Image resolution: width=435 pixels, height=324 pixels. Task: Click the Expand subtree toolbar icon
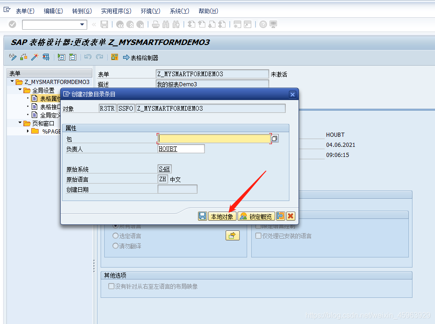point(61,57)
